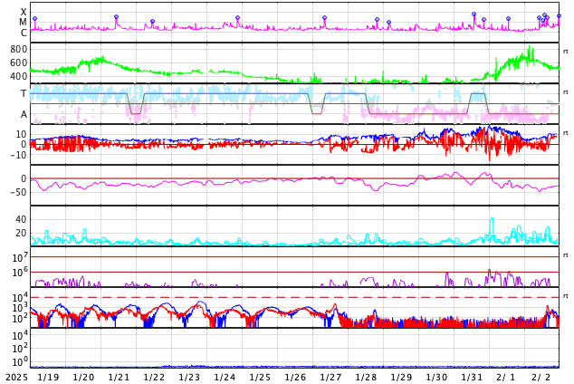Click the 10^7 axis label

[19, 259]
